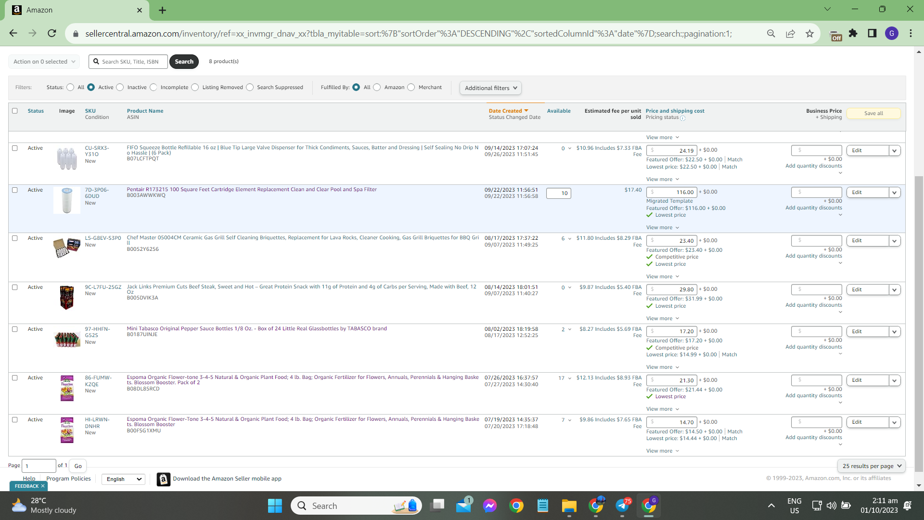Open a new browser tab

(x=163, y=10)
